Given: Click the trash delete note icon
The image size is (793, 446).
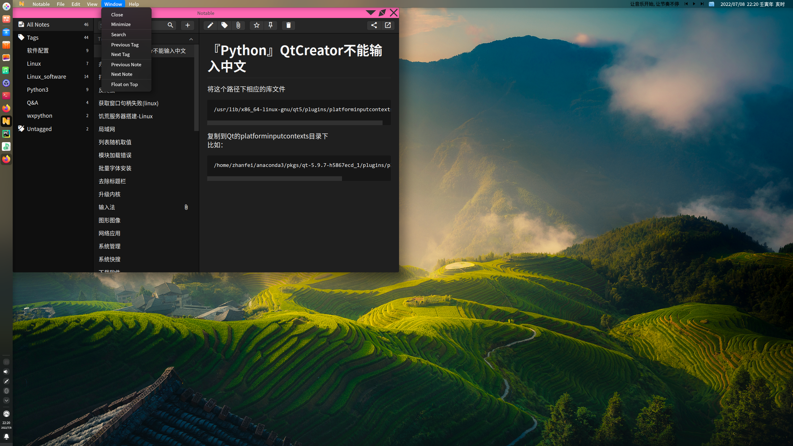Looking at the screenshot, I should 288,25.
